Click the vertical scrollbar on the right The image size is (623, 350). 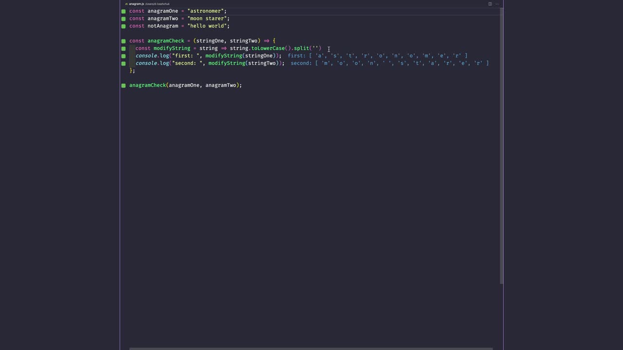pyautogui.click(x=501, y=146)
